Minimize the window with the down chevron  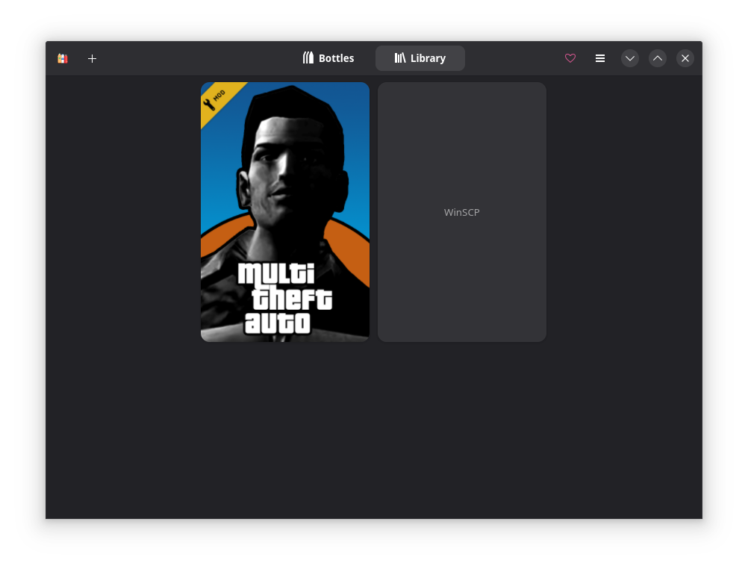point(630,58)
